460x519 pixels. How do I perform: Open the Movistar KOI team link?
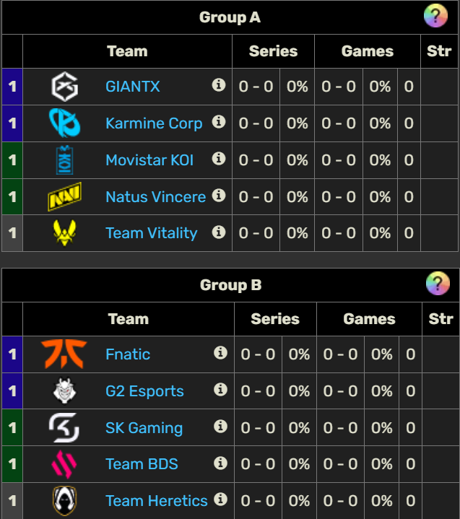click(x=149, y=160)
